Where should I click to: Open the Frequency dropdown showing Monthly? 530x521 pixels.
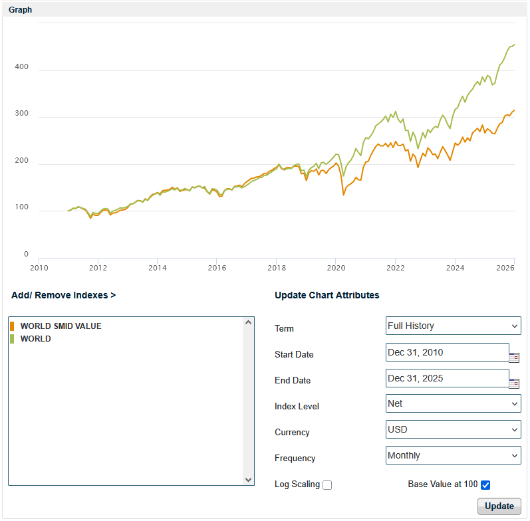pyautogui.click(x=453, y=455)
